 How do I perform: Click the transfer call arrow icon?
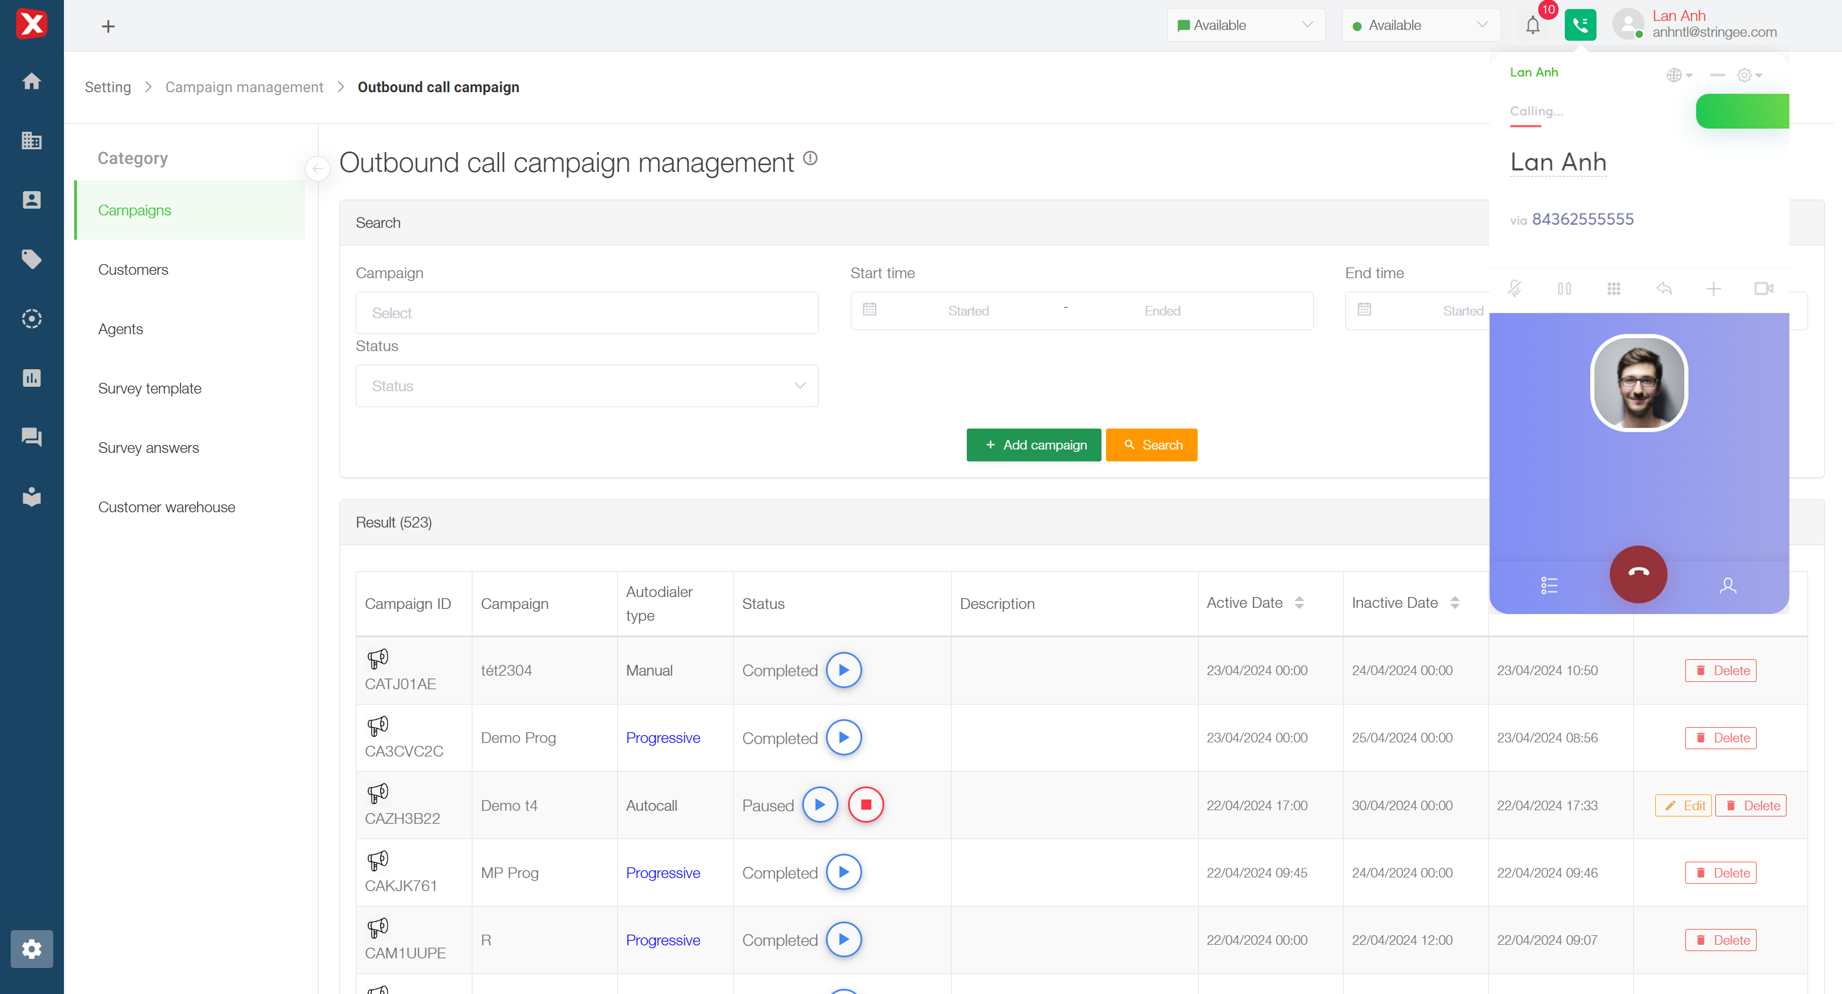[1664, 289]
